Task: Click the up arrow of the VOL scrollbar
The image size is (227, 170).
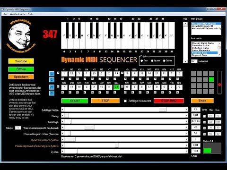Action: 185,24
